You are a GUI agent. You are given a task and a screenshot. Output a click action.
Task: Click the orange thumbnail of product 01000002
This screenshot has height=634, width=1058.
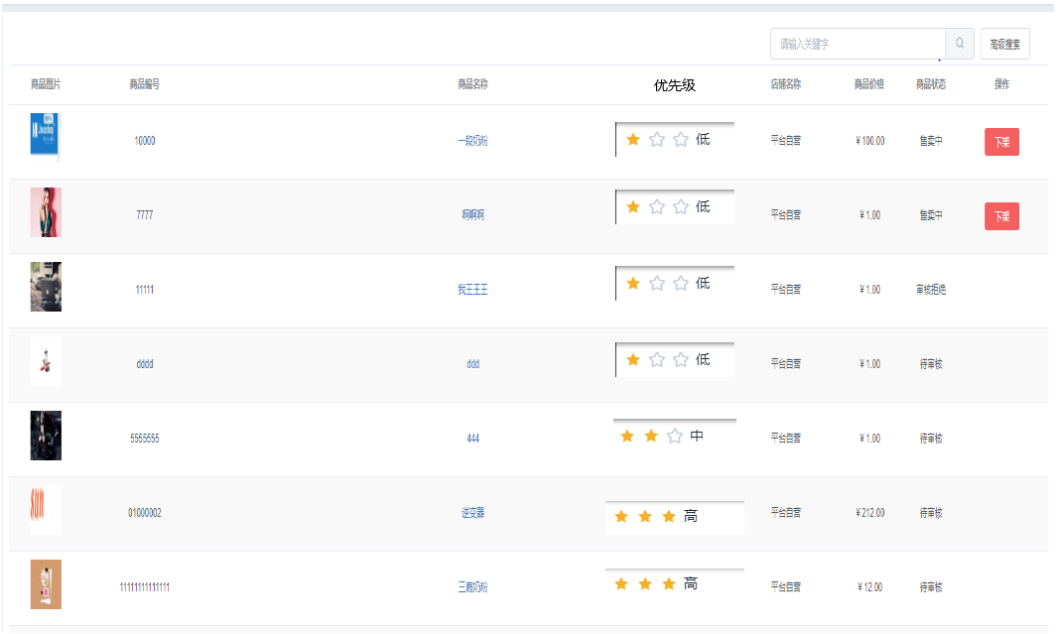pyautogui.click(x=46, y=509)
